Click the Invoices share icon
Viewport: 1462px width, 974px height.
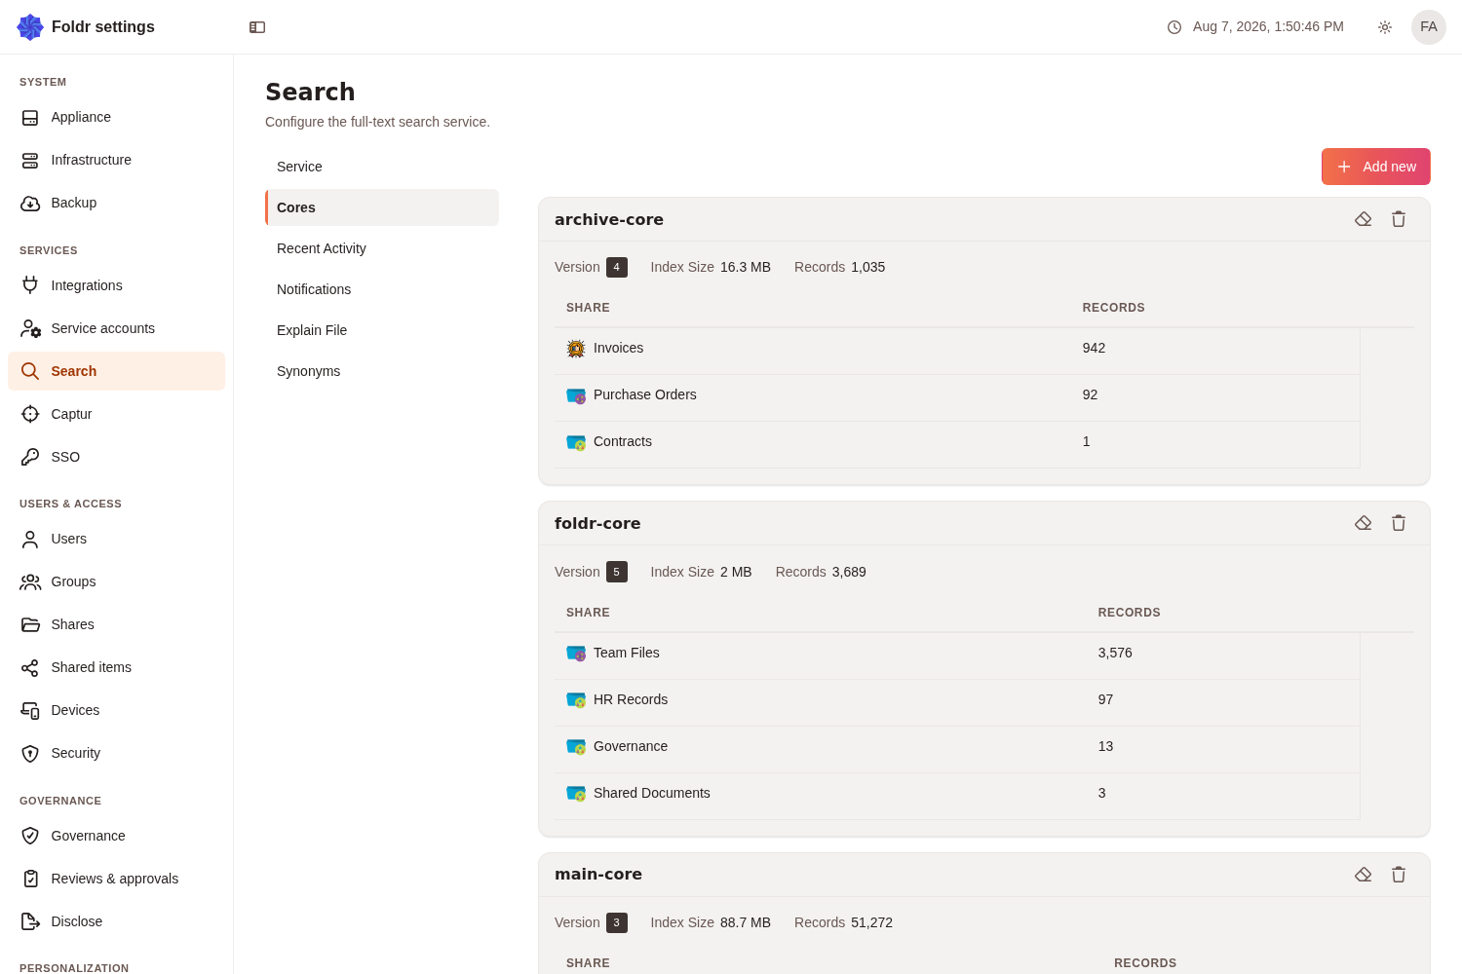(x=576, y=349)
